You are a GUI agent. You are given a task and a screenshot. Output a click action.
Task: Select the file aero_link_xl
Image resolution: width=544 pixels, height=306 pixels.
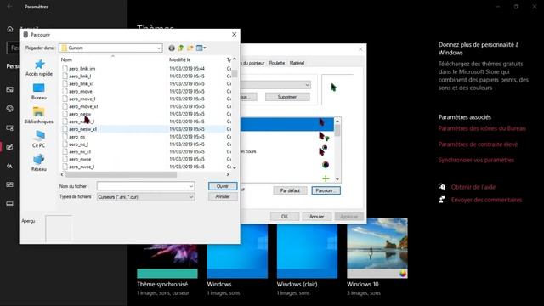click(82, 83)
